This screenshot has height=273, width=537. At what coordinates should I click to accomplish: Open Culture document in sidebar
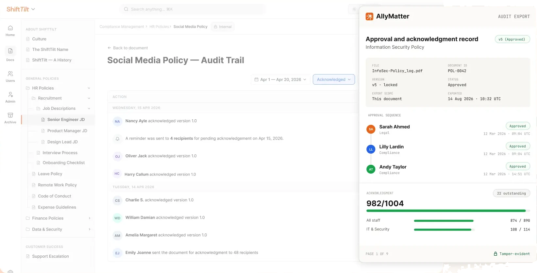tap(39, 39)
